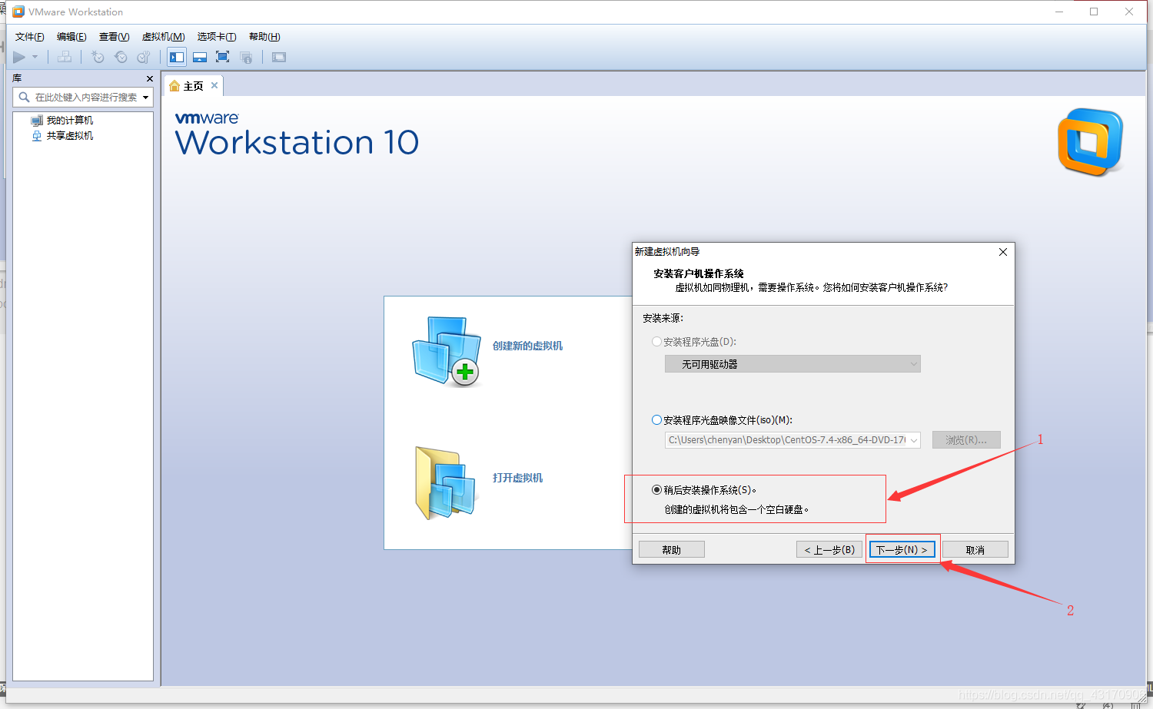The width and height of the screenshot is (1153, 709).
Task: Click the 浏览(R)... browse button
Action: 966,440
